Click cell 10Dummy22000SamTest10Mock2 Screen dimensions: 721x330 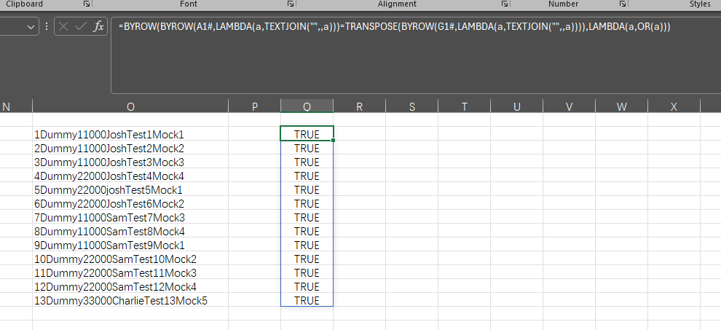coord(130,259)
